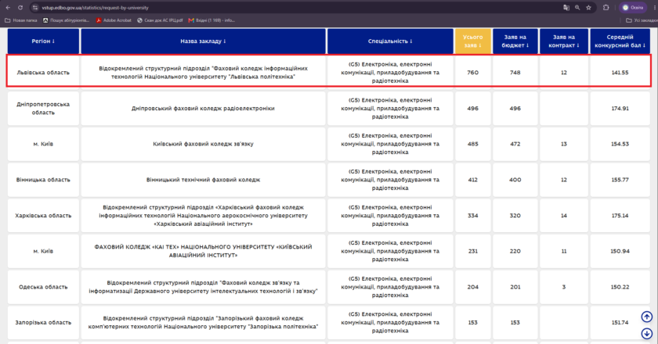Sort by Середній конкурсний бал column
This screenshot has width=658, height=344.
[620, 41]
